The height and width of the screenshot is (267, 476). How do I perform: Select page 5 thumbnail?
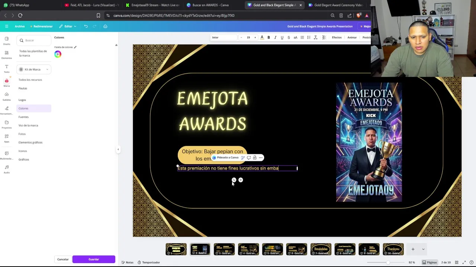tap(273, 249)
